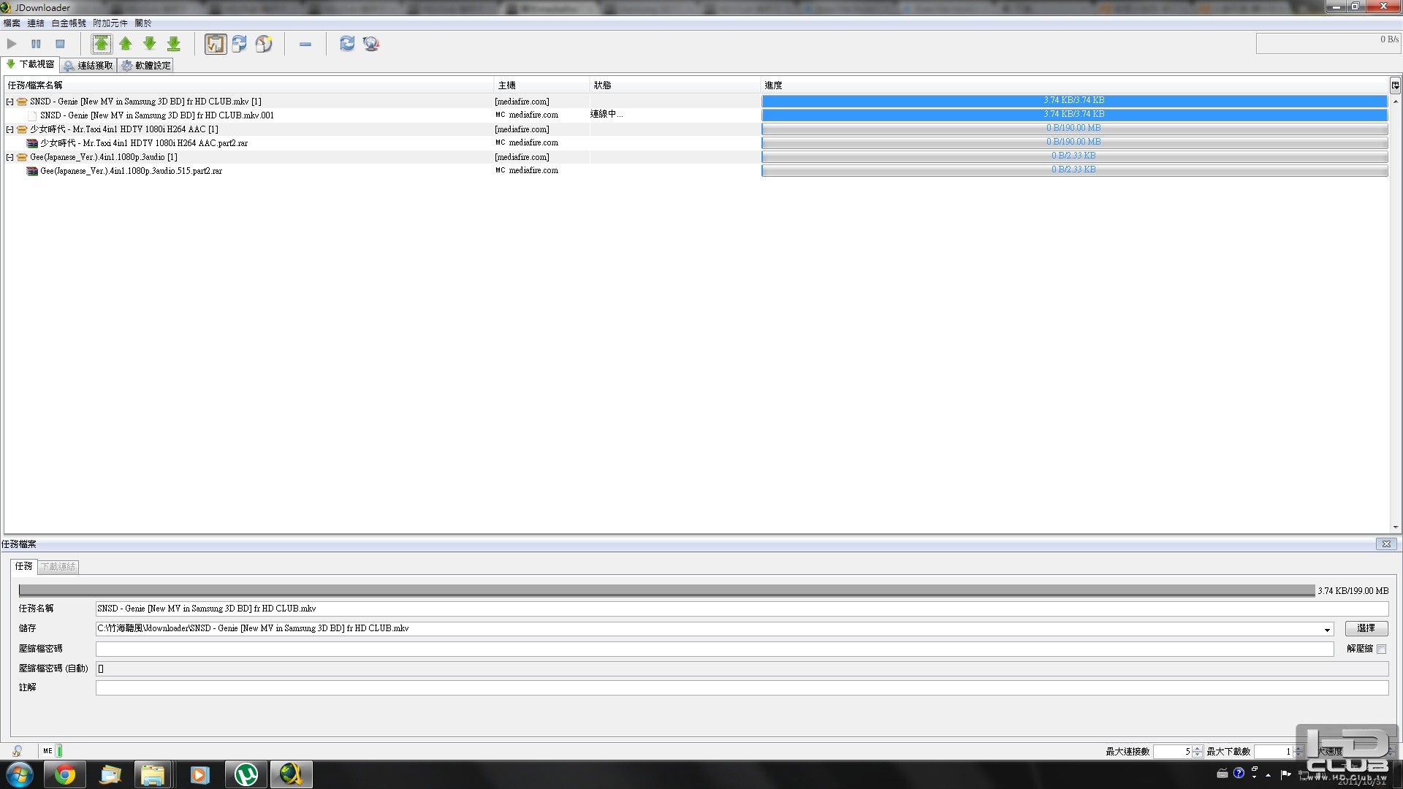Start downloads with the play icon
The image size is (1403, 789).
tap(12, 44)
